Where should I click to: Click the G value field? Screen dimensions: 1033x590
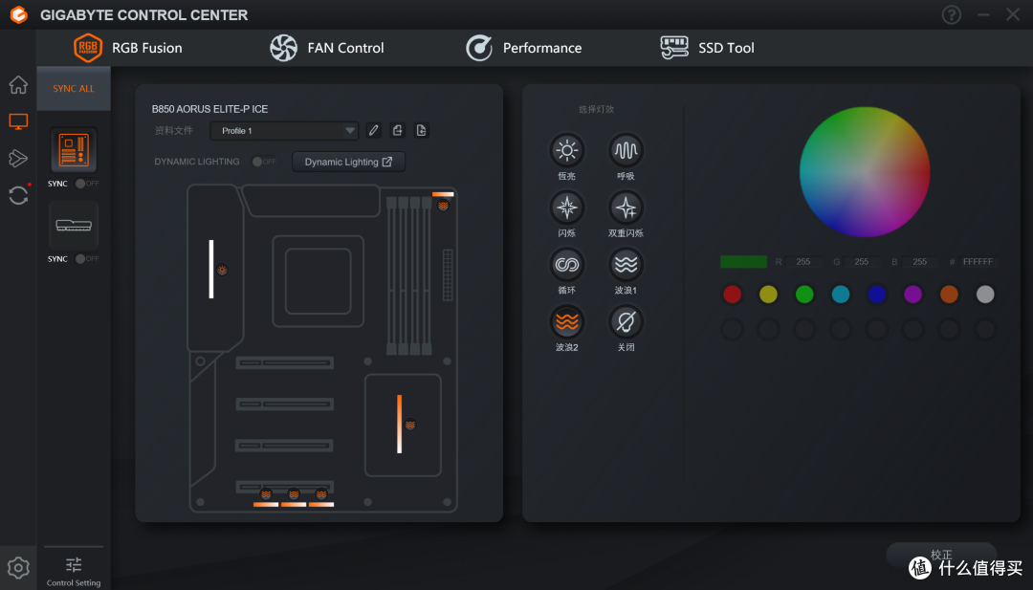862,261
